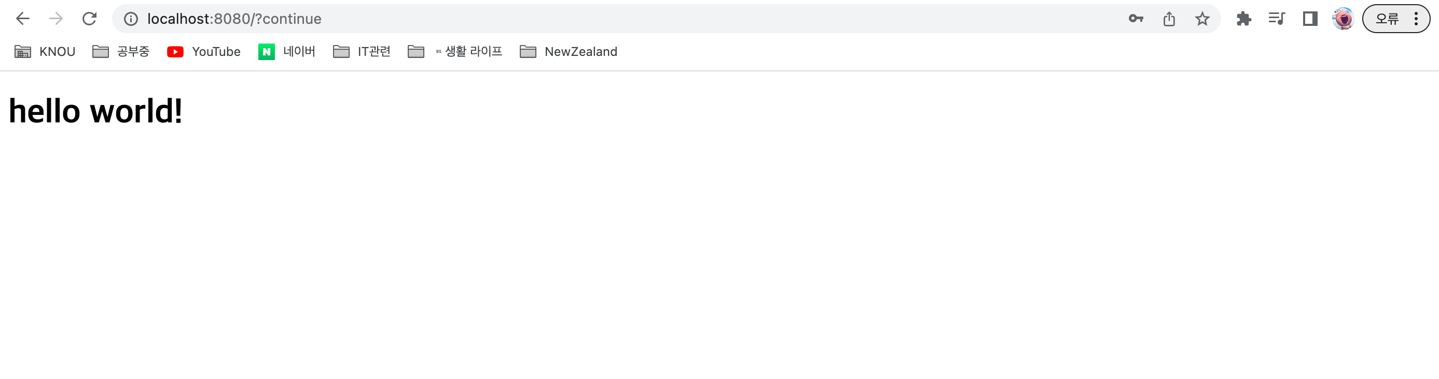Open the NewZealand bookmark folder
Image resolution: width=1439 pixels, height=379 pixels.
coord(569,52)
